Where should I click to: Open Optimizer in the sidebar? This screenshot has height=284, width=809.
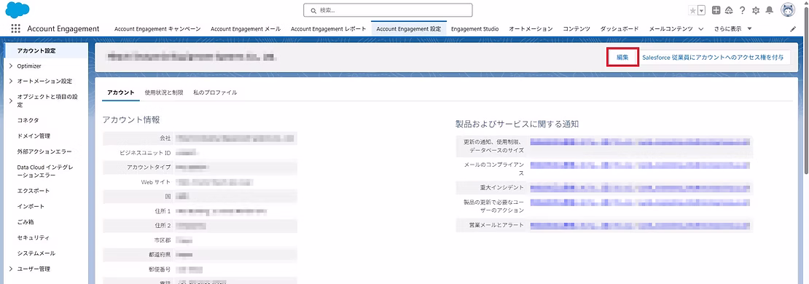pos(29,66)
